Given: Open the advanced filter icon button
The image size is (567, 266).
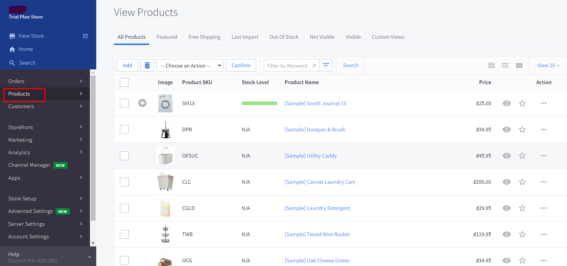Looking at the screenshot, I should [x=326, y=65].
